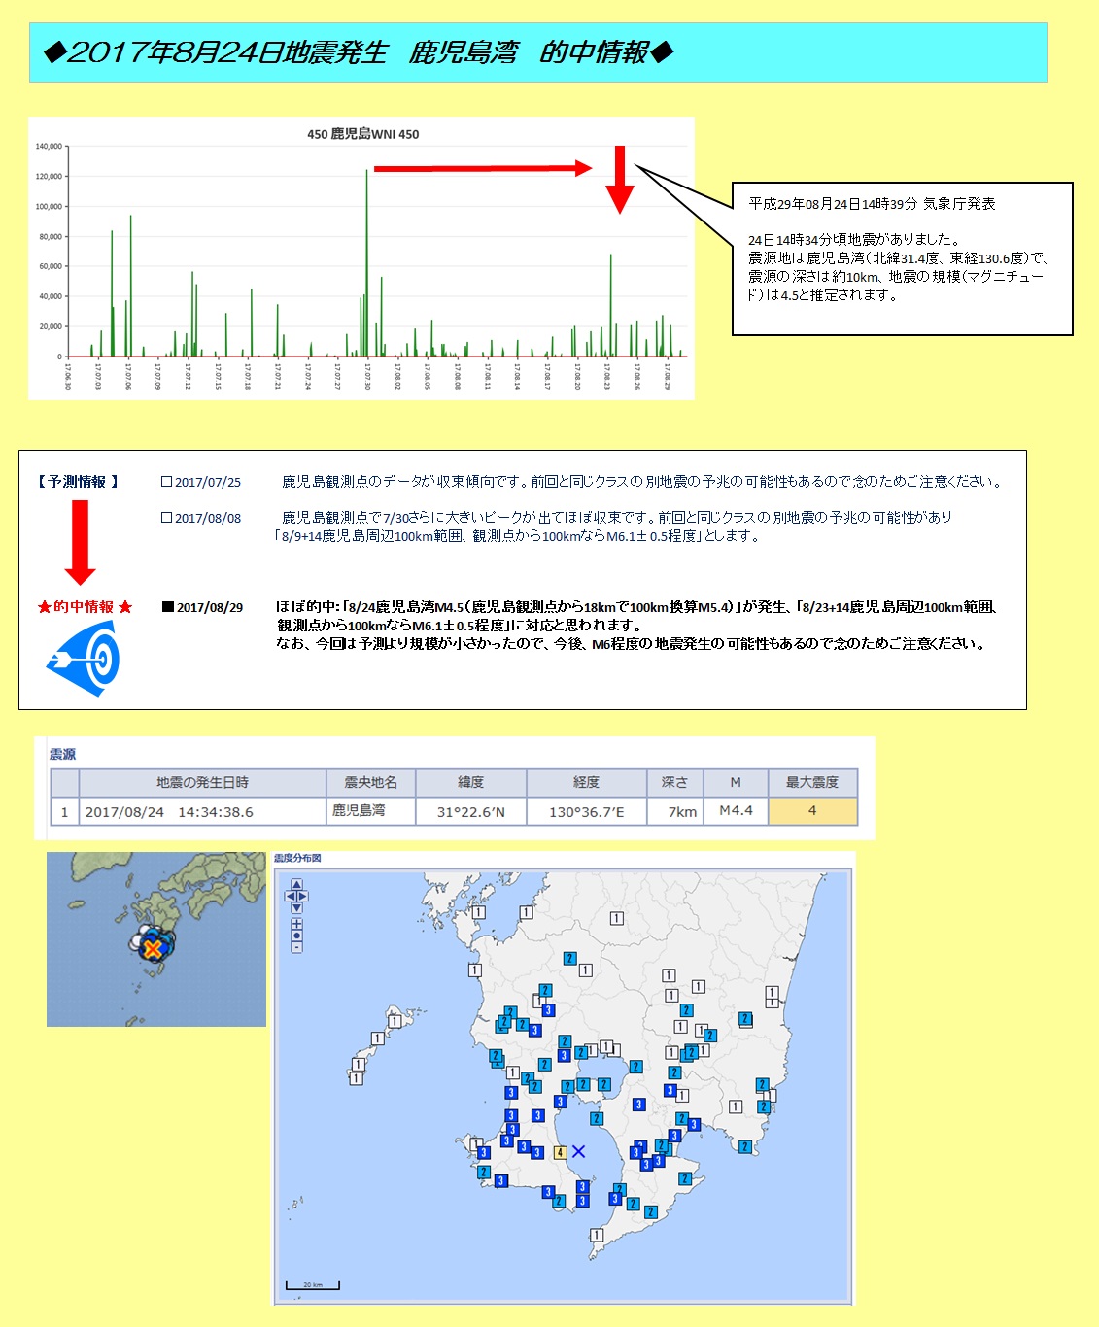Image resolution: width=1099 pixels, height=1327 pixels.
Task: Click the row number 1 cell in the table
Action: pyautogui.click(x=64, y=811)
